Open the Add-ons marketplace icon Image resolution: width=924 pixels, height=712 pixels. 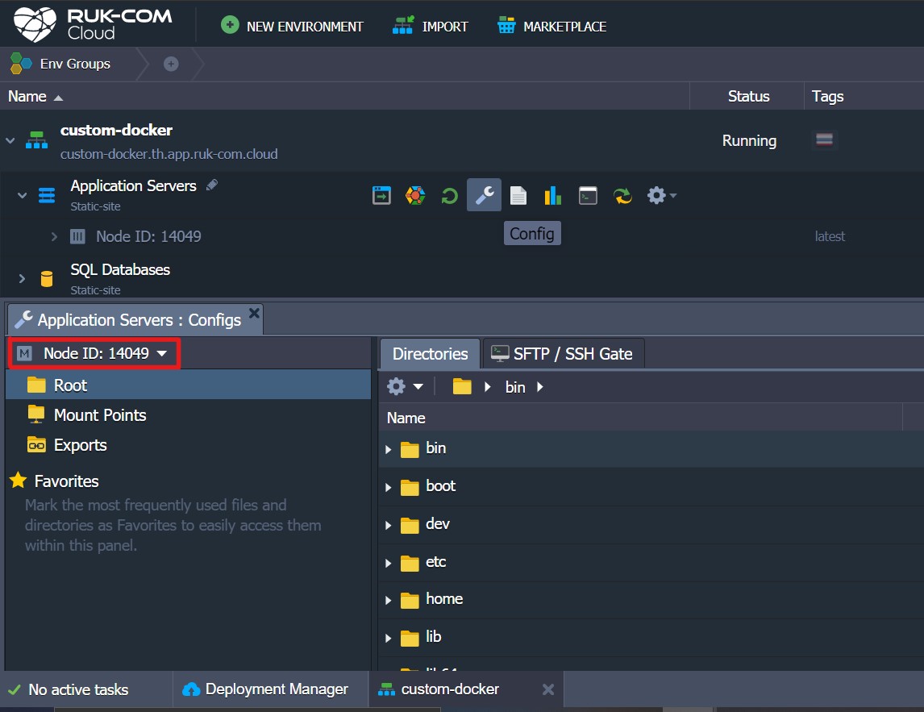click(414, 195)
